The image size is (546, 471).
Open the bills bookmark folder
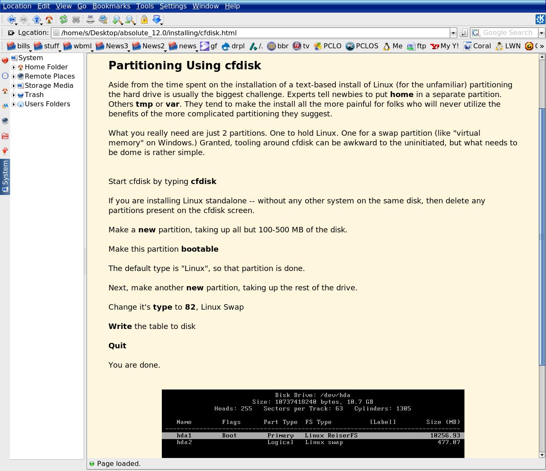(x=19, y=46)
